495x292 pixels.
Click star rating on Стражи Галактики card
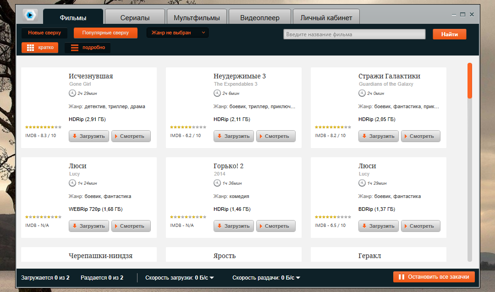coord(333,127)
